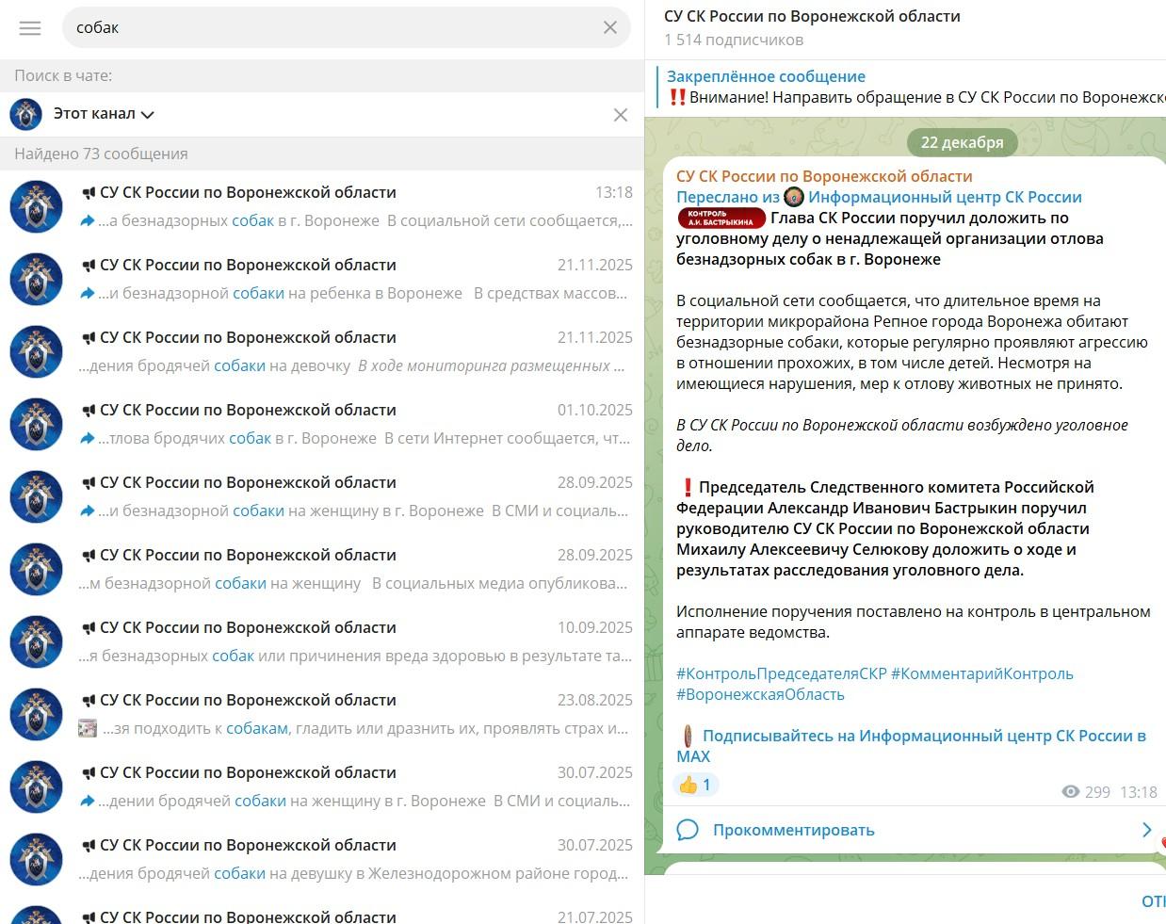
Task: Click the post timestamp 13:18
Action: (x=1139, y=792)
